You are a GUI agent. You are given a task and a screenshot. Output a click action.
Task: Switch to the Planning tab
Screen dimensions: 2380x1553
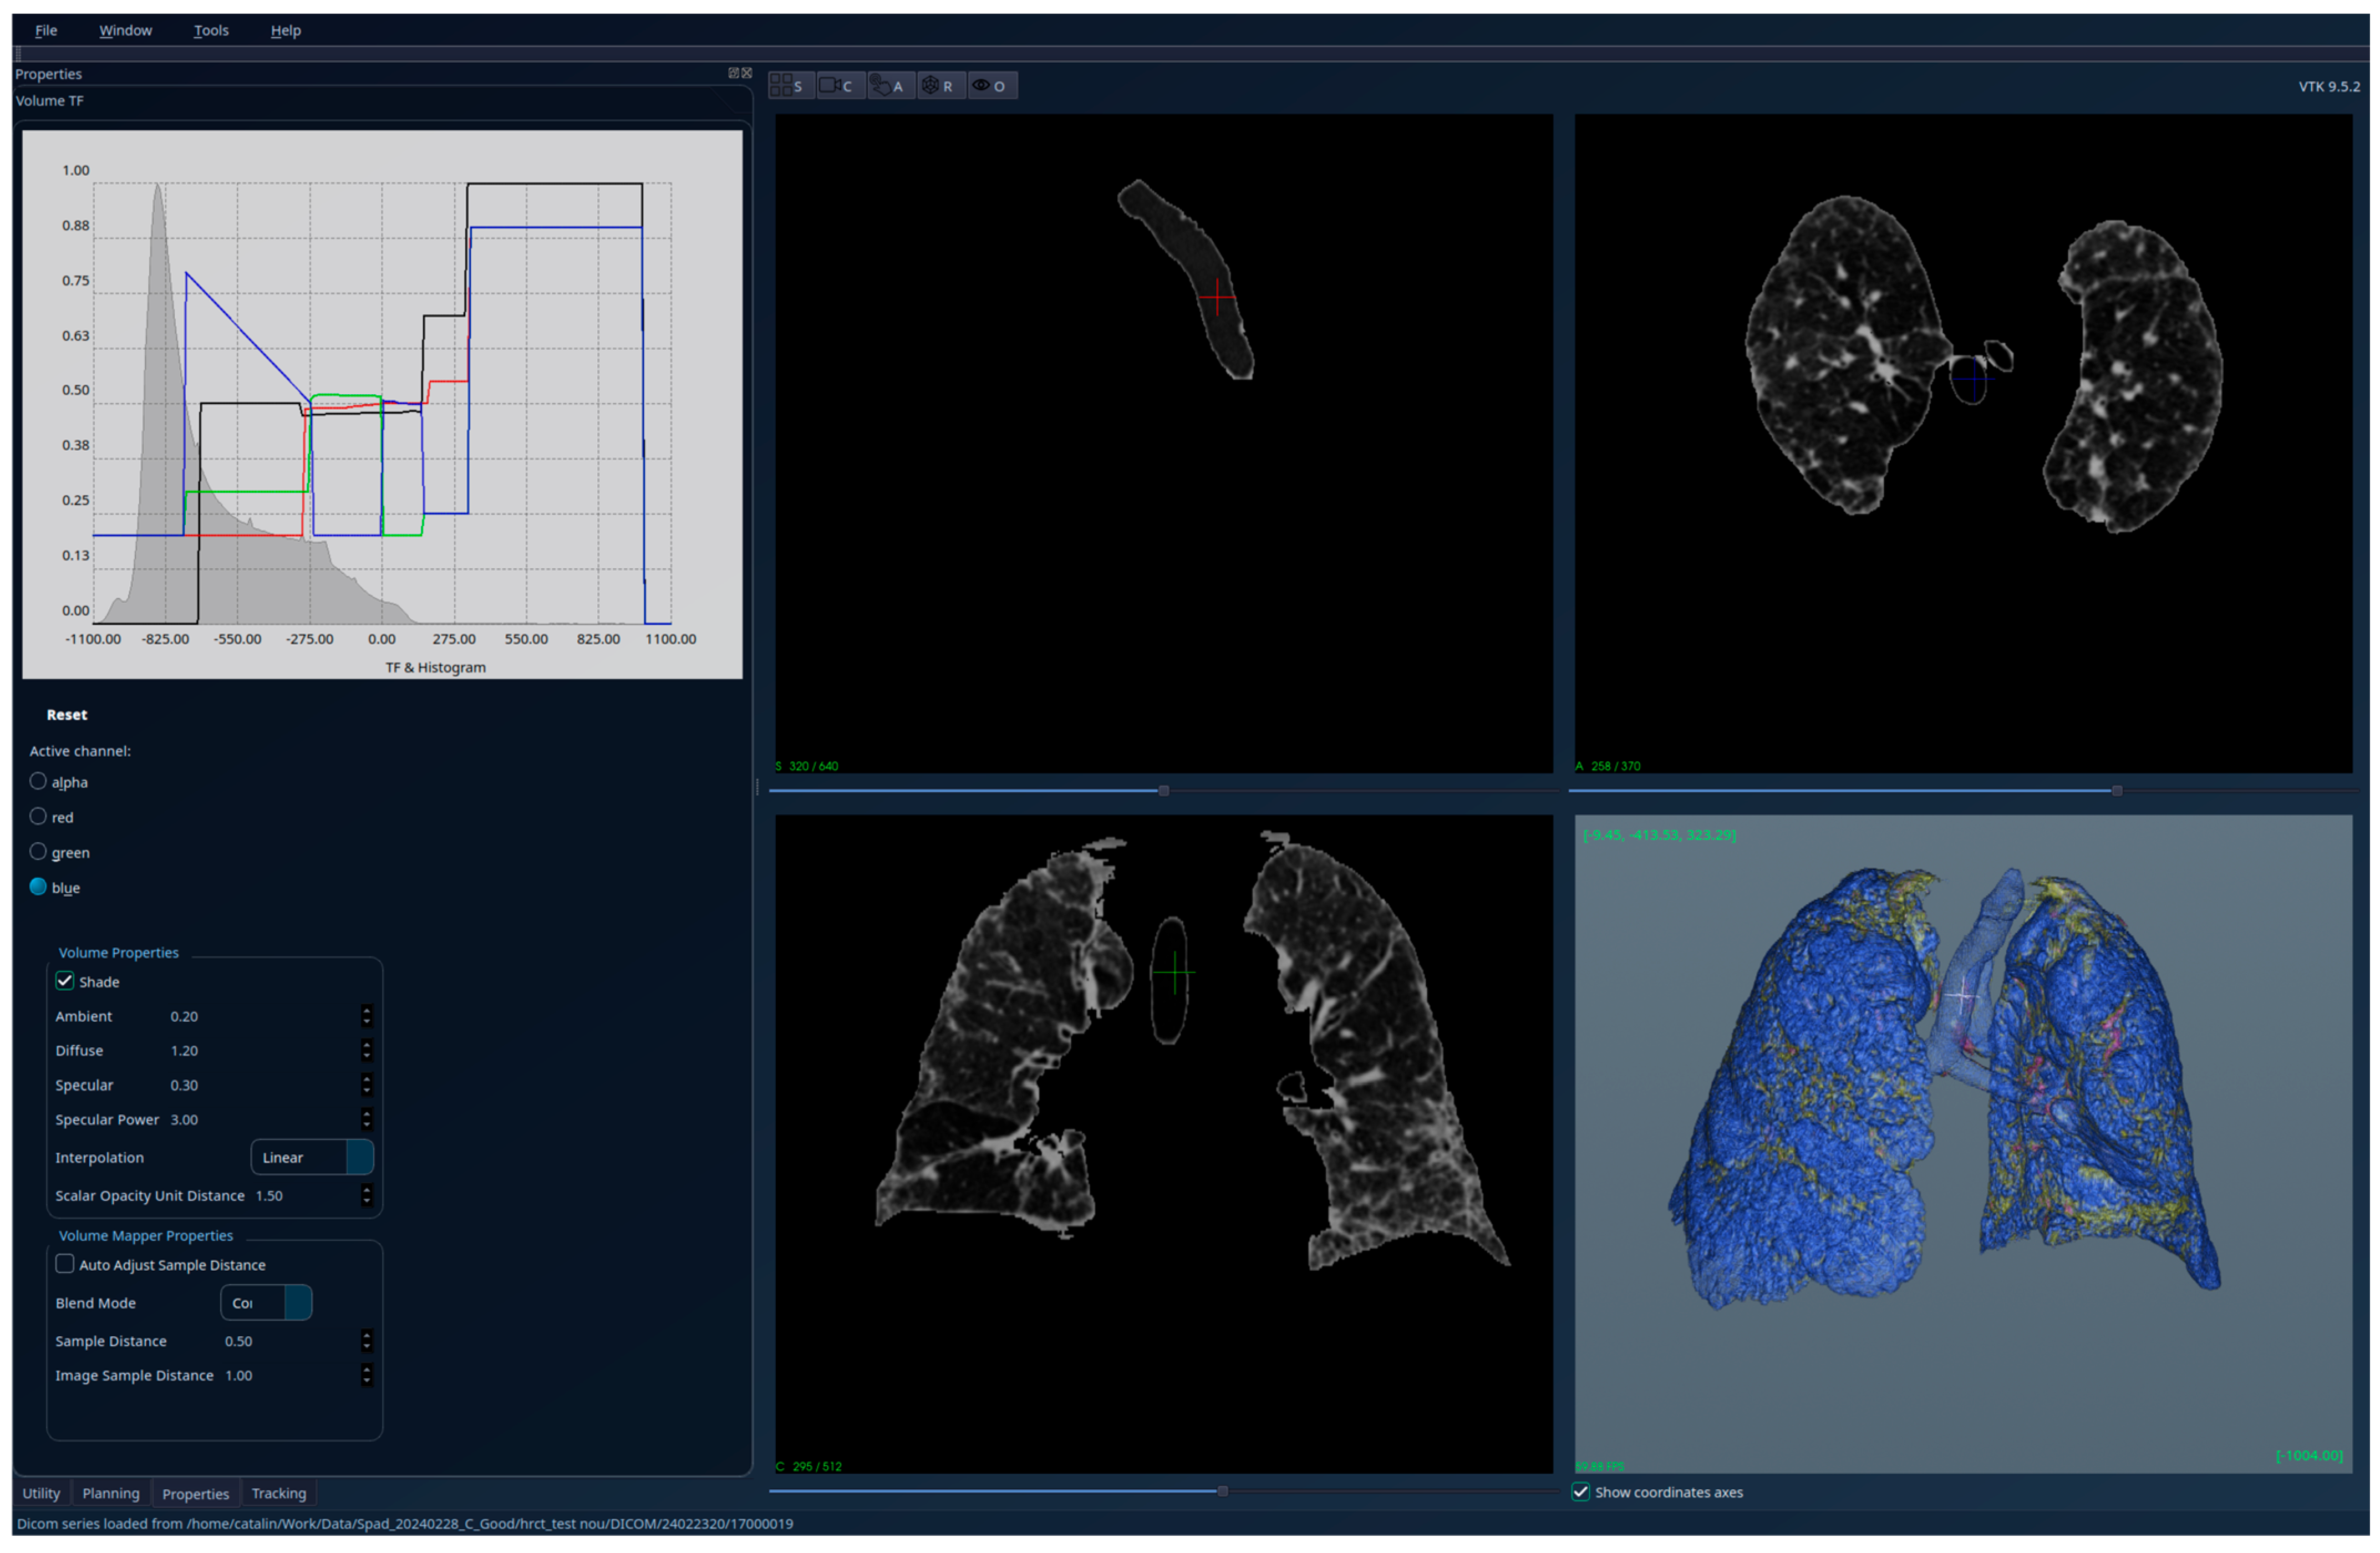[x=110, y=1493]
